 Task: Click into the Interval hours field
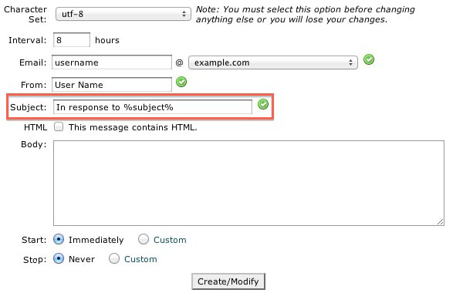pyautogui.click(x=72, y=40)
